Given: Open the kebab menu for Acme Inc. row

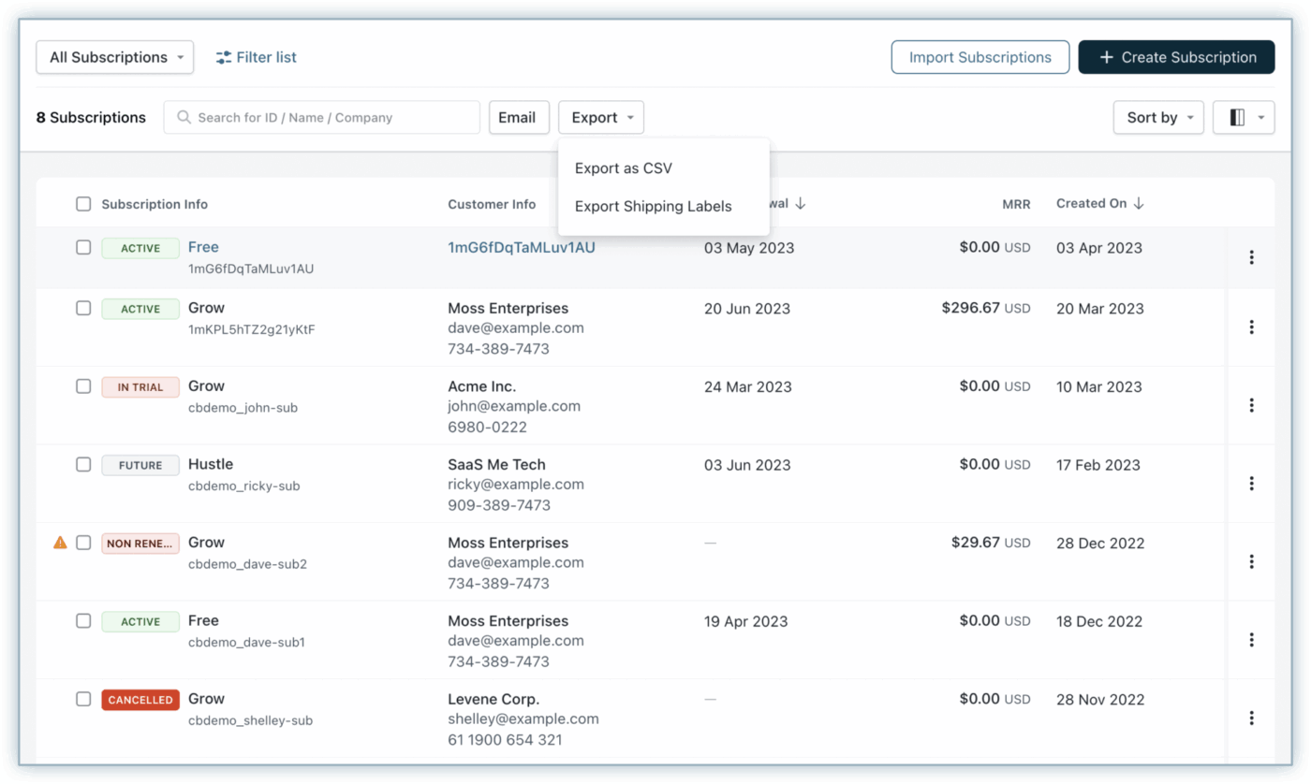Looking at the screenshot, I should click(x=1252, y=405).
